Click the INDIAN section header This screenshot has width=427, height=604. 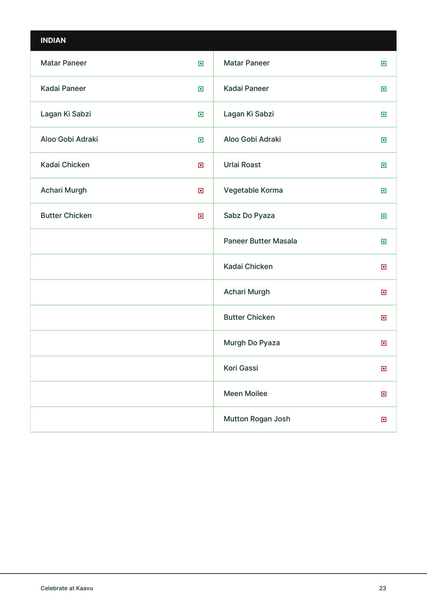[53, 41]
